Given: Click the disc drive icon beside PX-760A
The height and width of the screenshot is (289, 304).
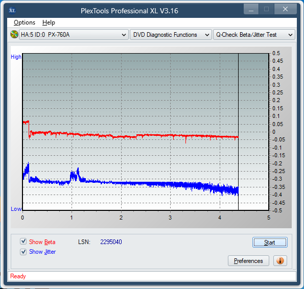Looking at the screenshot, I should coord(14,35).
